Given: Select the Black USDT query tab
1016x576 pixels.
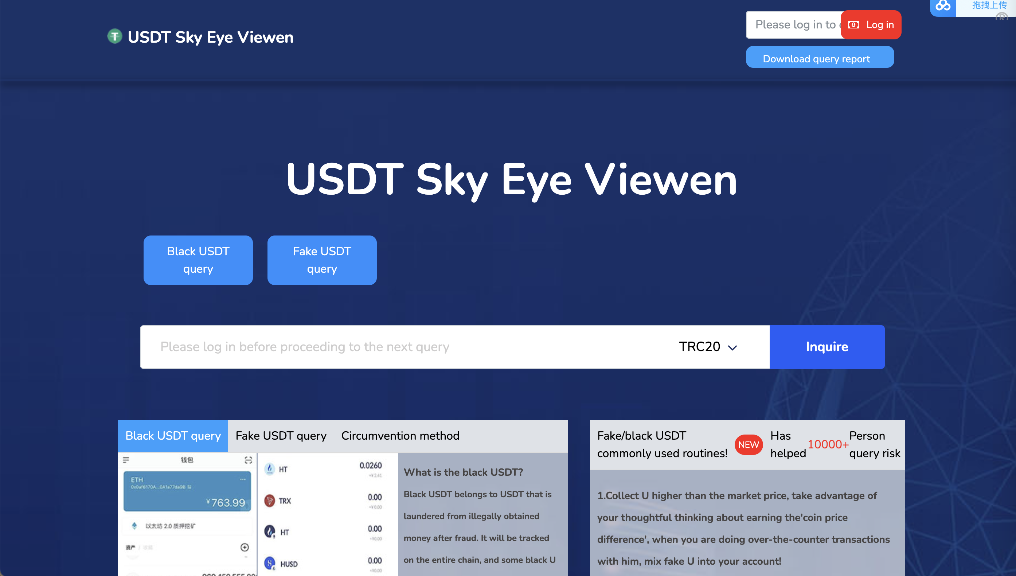Looking at the screenshot, I should click(173, 436).
